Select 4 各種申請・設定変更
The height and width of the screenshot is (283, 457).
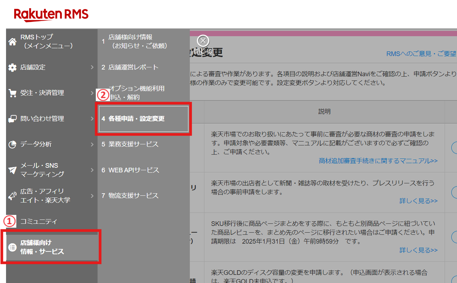click(143, 119)
